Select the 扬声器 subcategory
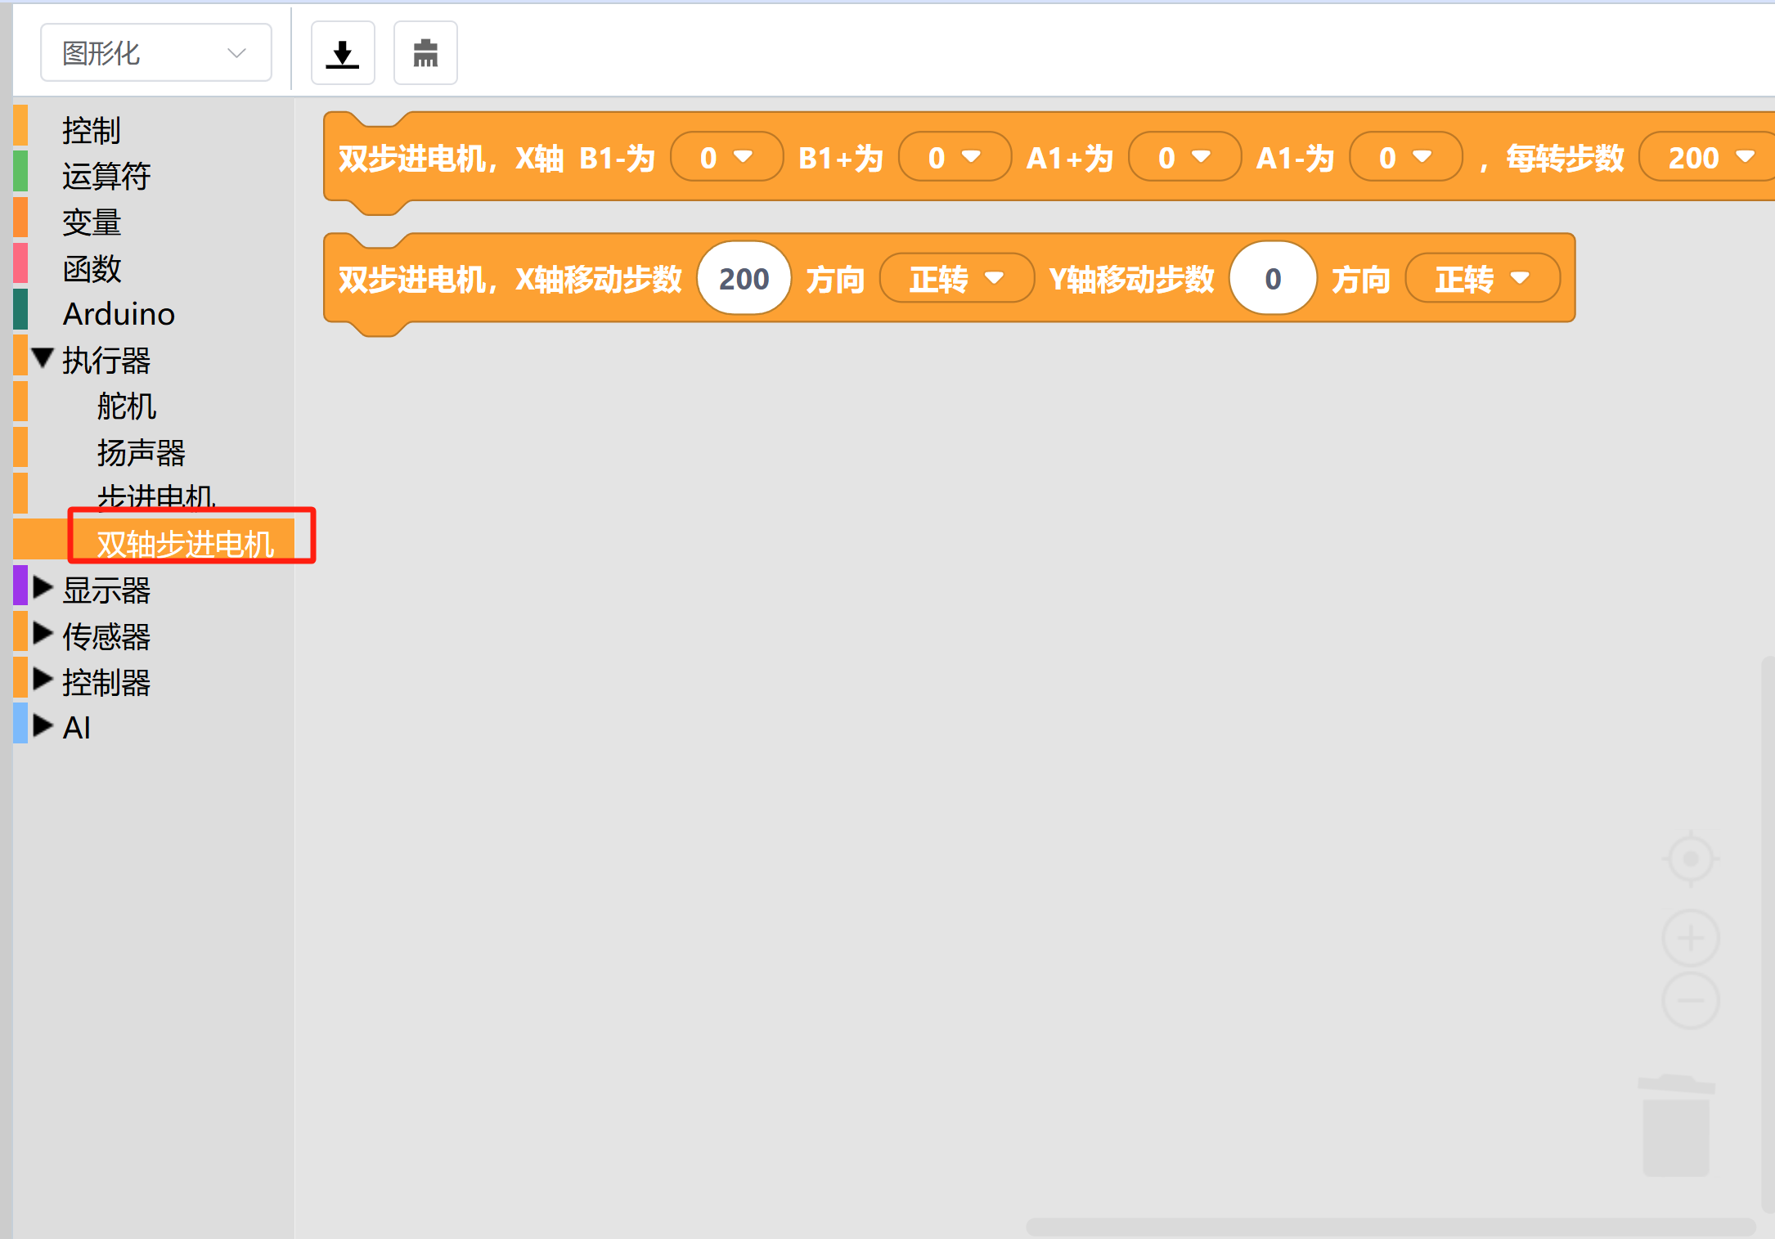The height and width of the screenshot is (1239, 1775). tap(141, 451)
